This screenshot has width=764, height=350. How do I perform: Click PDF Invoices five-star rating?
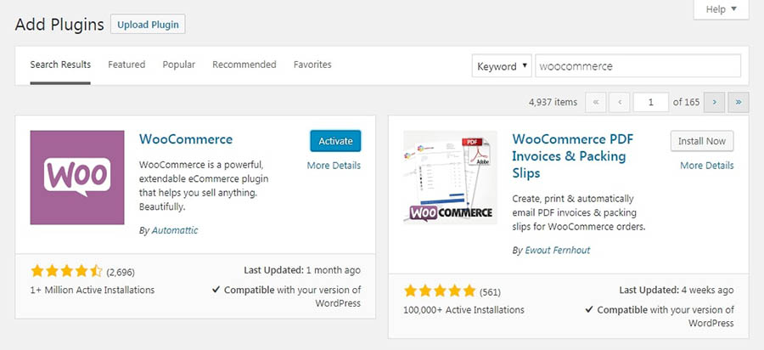(440, 291)
